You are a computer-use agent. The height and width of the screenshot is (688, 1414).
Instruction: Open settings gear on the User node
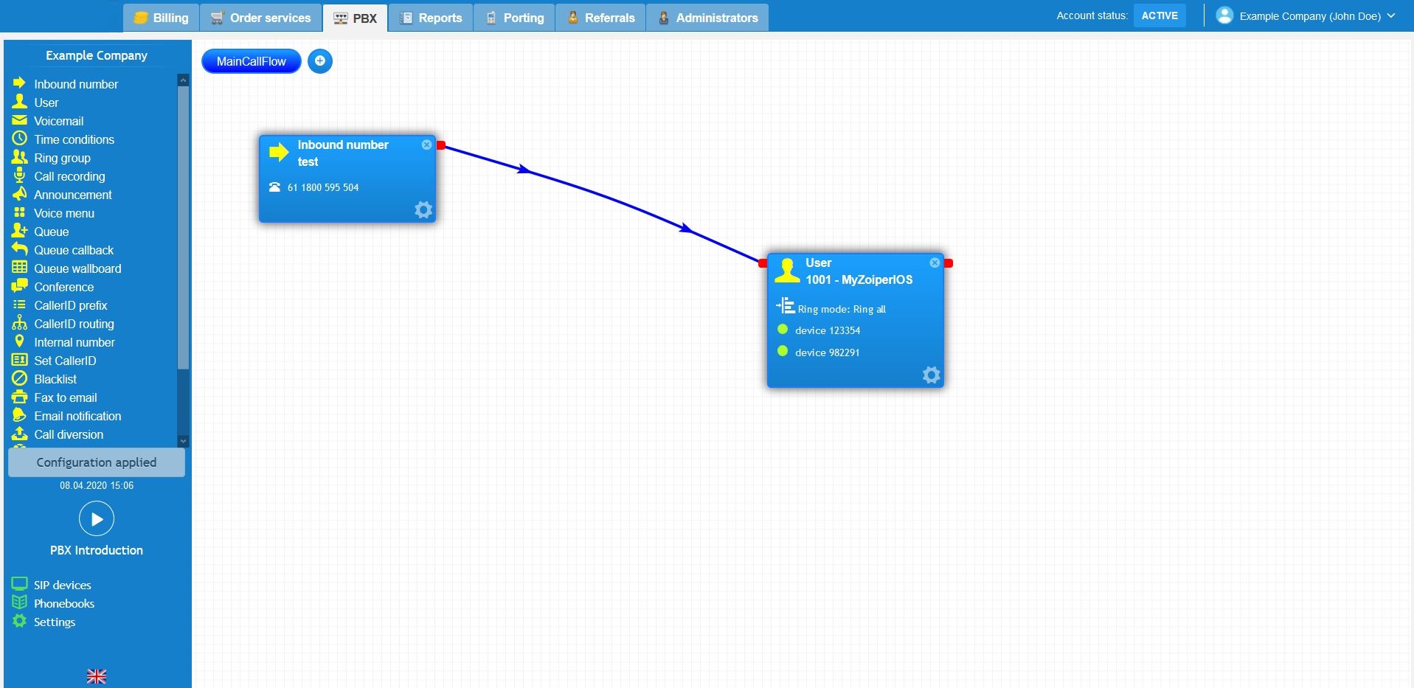tap(931, 375)
